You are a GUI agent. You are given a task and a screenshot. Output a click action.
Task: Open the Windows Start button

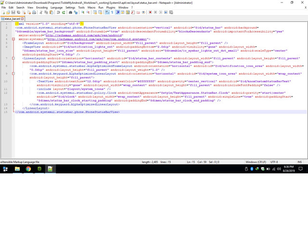(x=5, y=169)
